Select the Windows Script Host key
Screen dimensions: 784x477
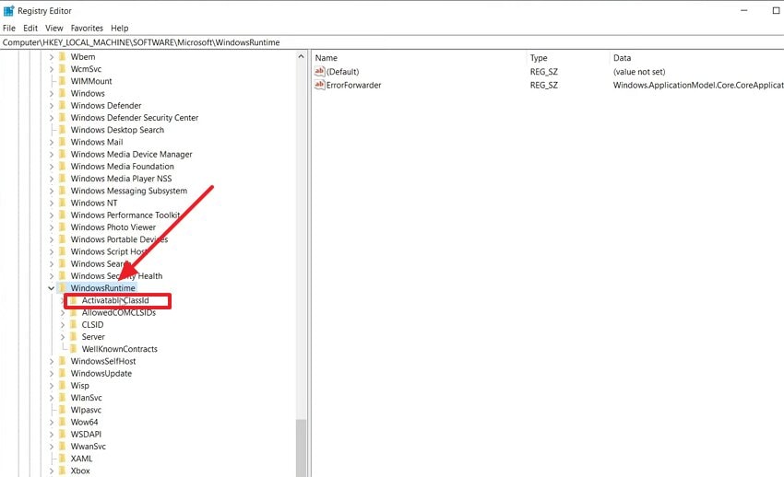[109, 252]
